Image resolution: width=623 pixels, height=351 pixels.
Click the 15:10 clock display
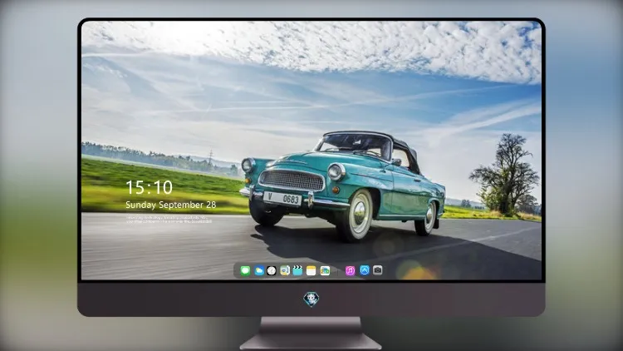coord(149,187)
